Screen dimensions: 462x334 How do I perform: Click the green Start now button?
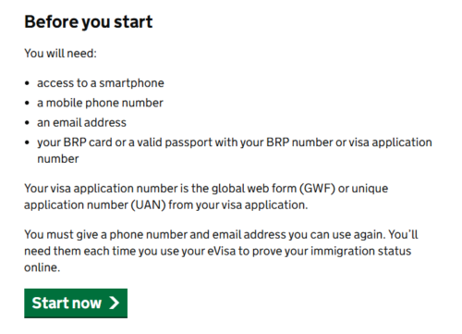[76, 303]
